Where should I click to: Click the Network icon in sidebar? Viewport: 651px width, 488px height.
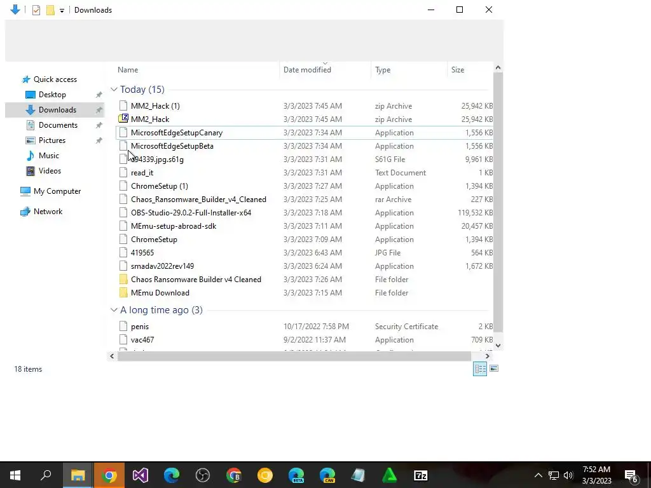click(x=25, y=211)
